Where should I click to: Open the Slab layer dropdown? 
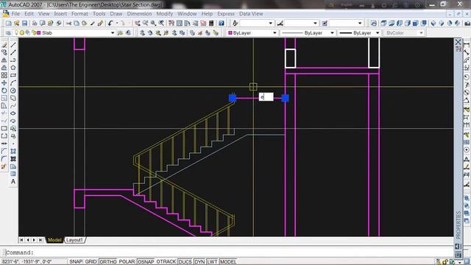pyautogui.click(x=113, y=32)
